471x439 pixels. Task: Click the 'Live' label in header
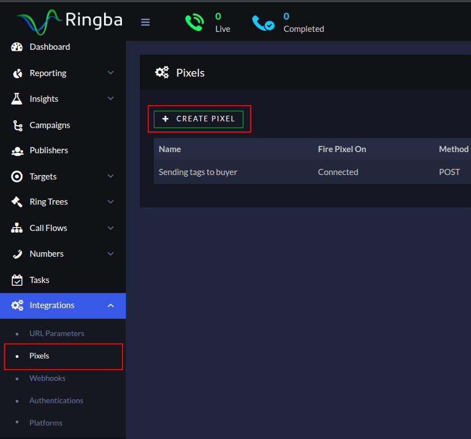[223, 29]
